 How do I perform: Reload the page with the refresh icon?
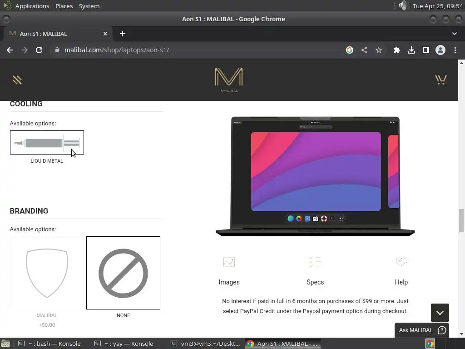click(x=39, y=50)
